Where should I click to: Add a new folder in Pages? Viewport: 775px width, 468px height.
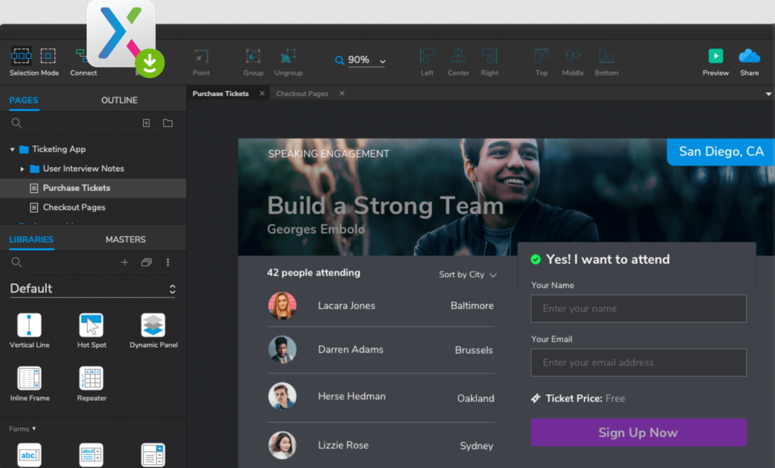pyautogui.click(x=168, y=123)
